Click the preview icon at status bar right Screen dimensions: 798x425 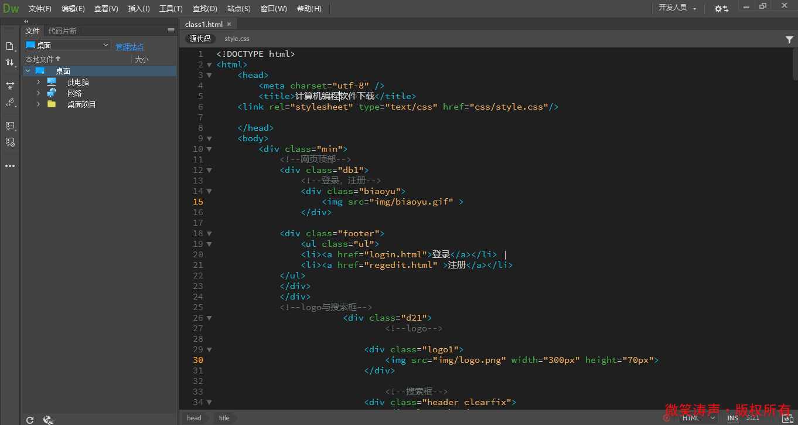[x=788, y=418]
